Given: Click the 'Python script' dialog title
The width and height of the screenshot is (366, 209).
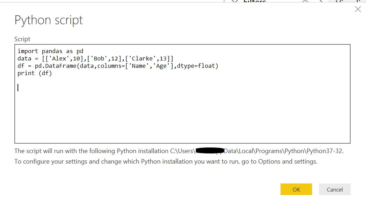Looking at the screenshot, I should point(49,20).
